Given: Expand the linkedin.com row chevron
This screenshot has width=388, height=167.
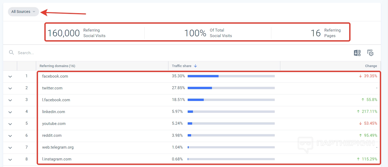Looking at the screenshot, I should tap(10, 112).
